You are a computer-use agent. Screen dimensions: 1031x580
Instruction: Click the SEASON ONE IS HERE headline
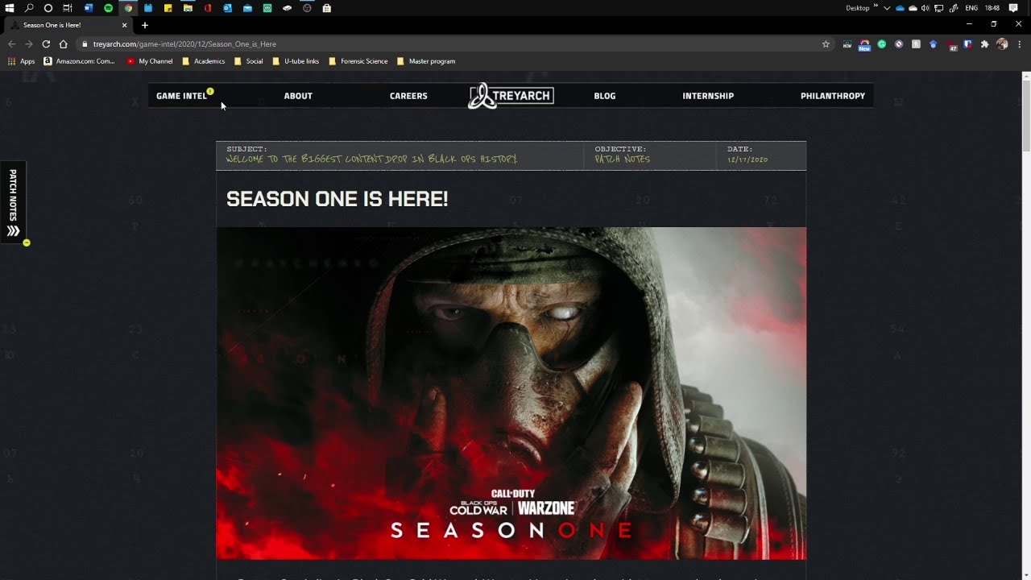[x=337, y=199]
